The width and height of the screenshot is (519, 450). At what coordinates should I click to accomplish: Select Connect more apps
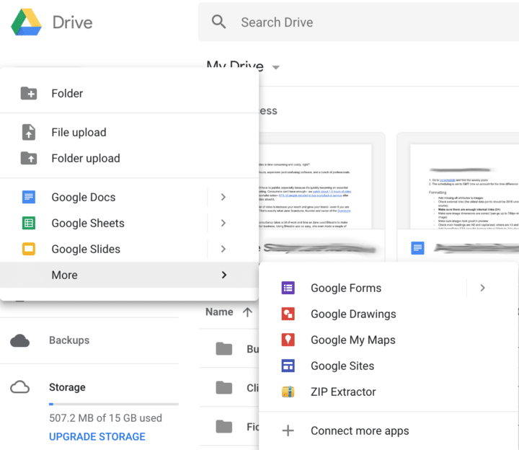(x=389, y=431)
